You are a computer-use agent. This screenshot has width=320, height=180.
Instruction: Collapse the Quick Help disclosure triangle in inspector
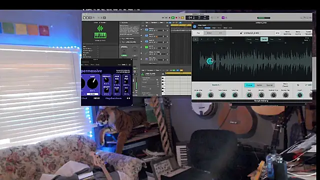coord(120,22)
